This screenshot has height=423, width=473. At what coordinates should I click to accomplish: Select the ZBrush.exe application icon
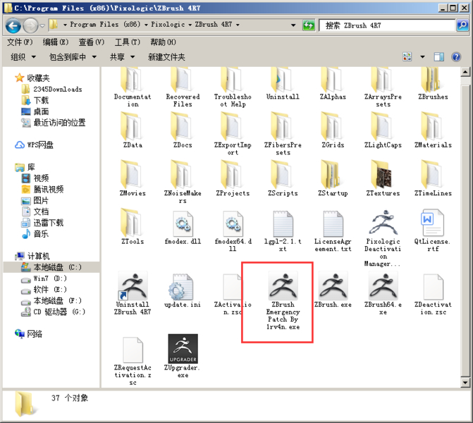click(333, 287)
